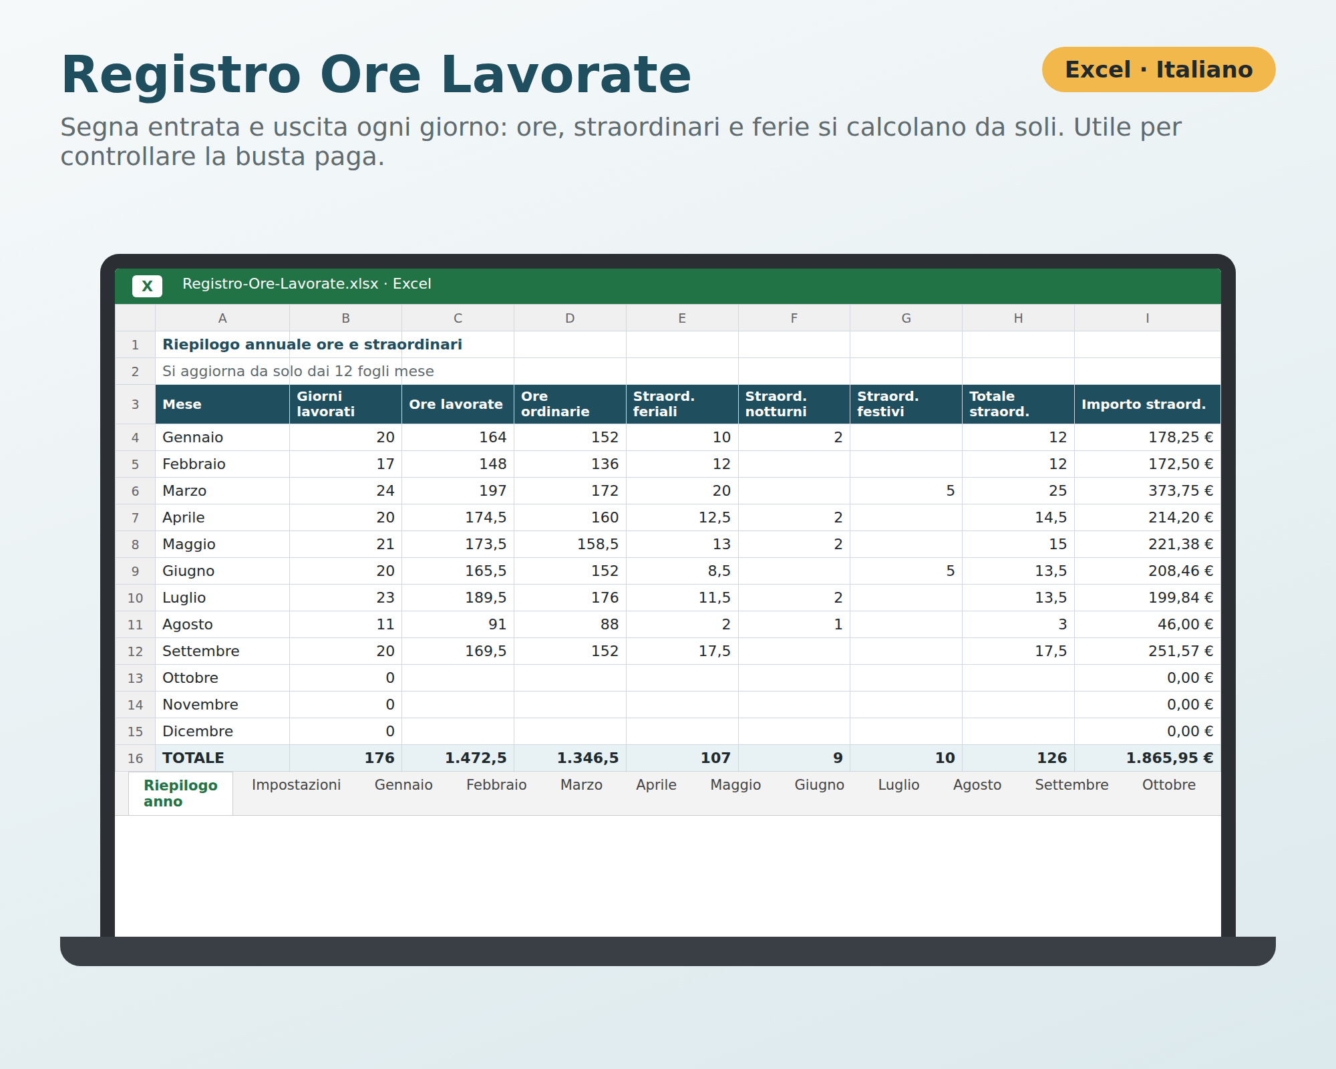Click the 'Ore ordinarie' header cell
Screen dimensions: 1336x1069
[570, 404]
